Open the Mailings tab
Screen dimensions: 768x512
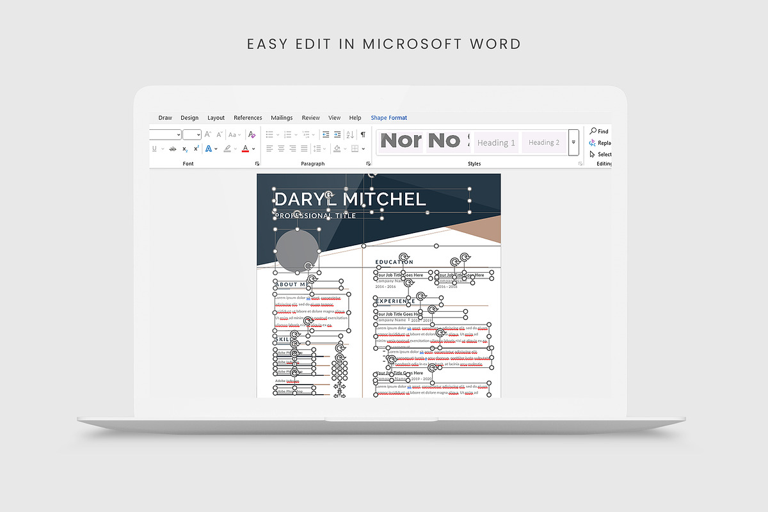click(x=282, y=118)
